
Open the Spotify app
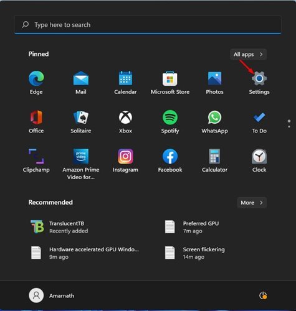(170, 122)
